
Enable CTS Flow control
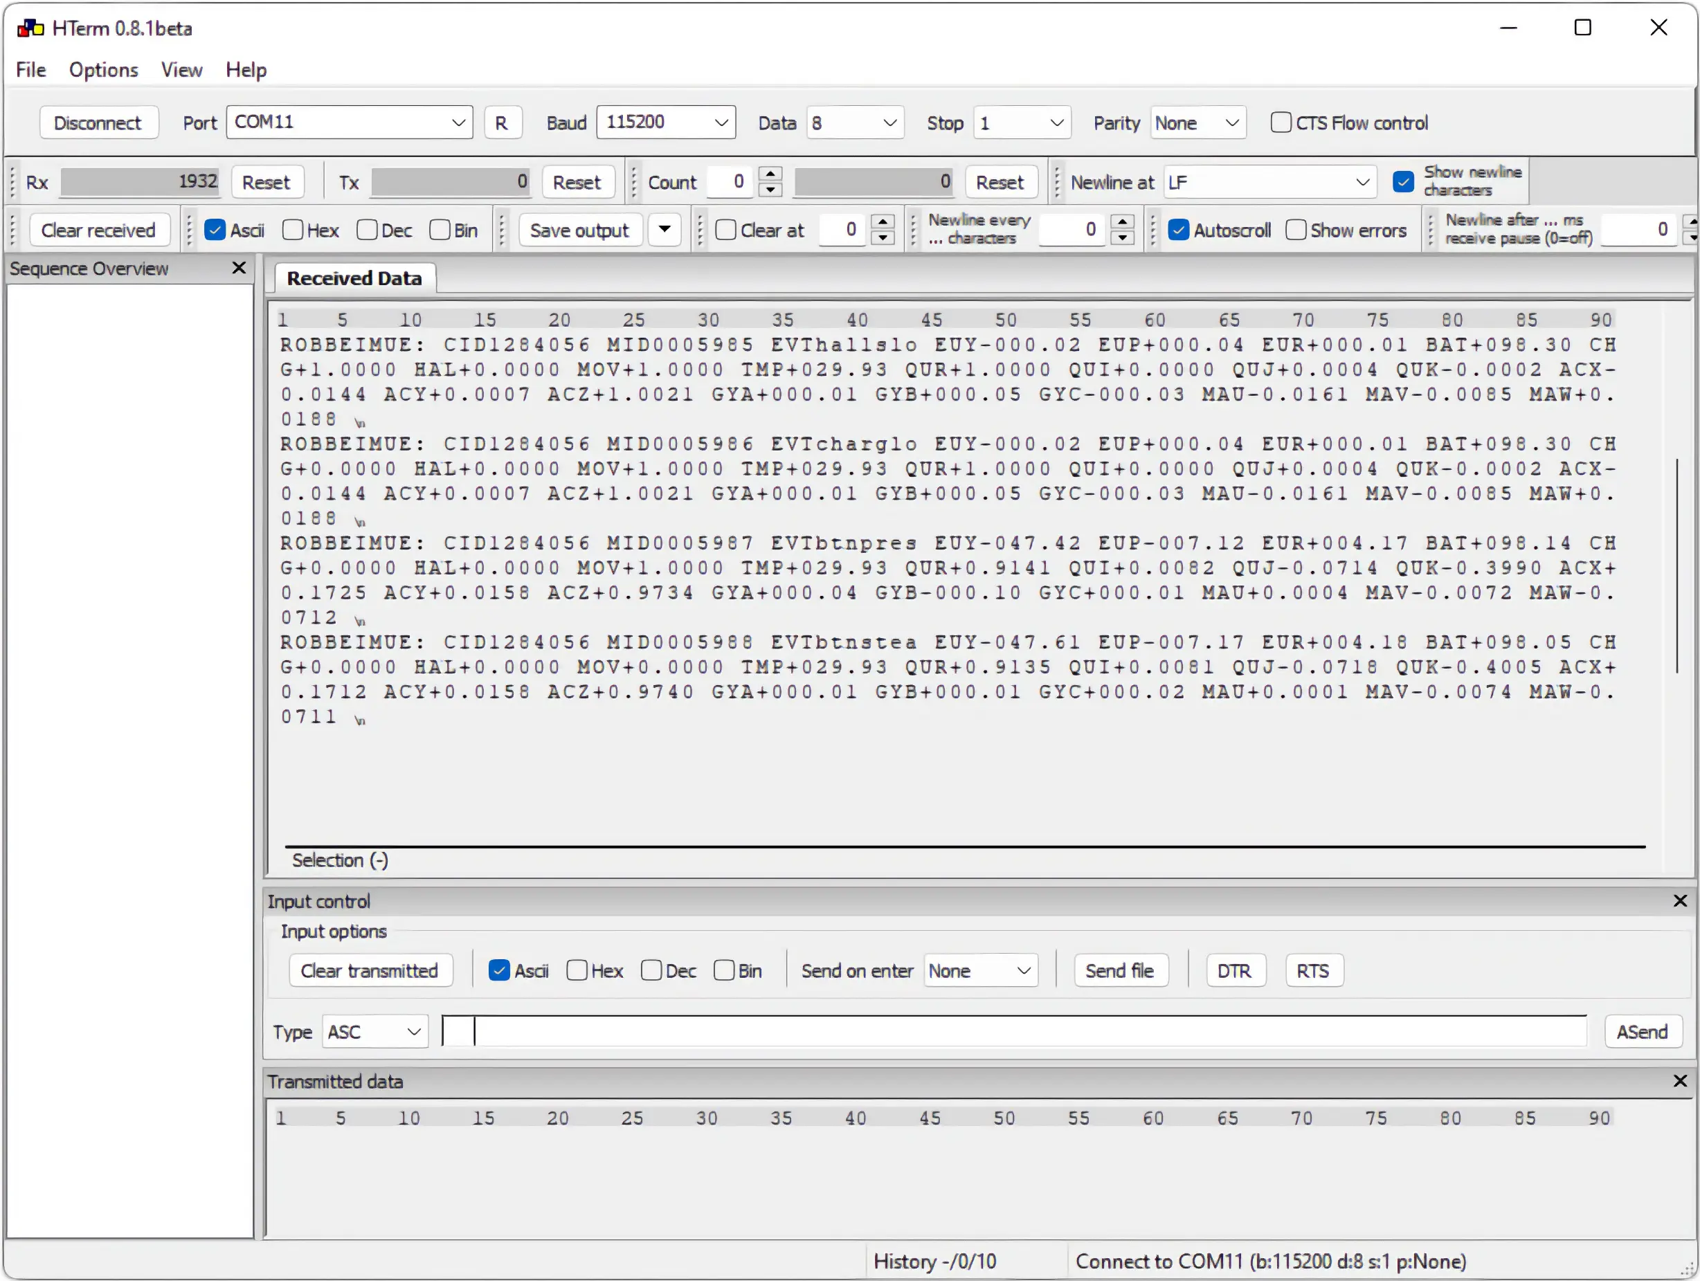coord(1281,122)
